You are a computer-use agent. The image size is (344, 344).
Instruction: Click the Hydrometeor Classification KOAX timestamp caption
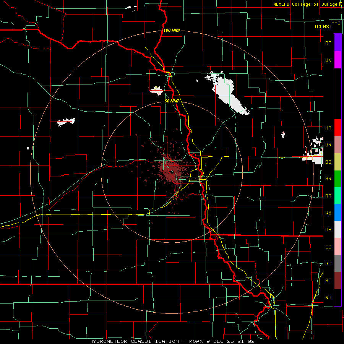click(172, 341)
